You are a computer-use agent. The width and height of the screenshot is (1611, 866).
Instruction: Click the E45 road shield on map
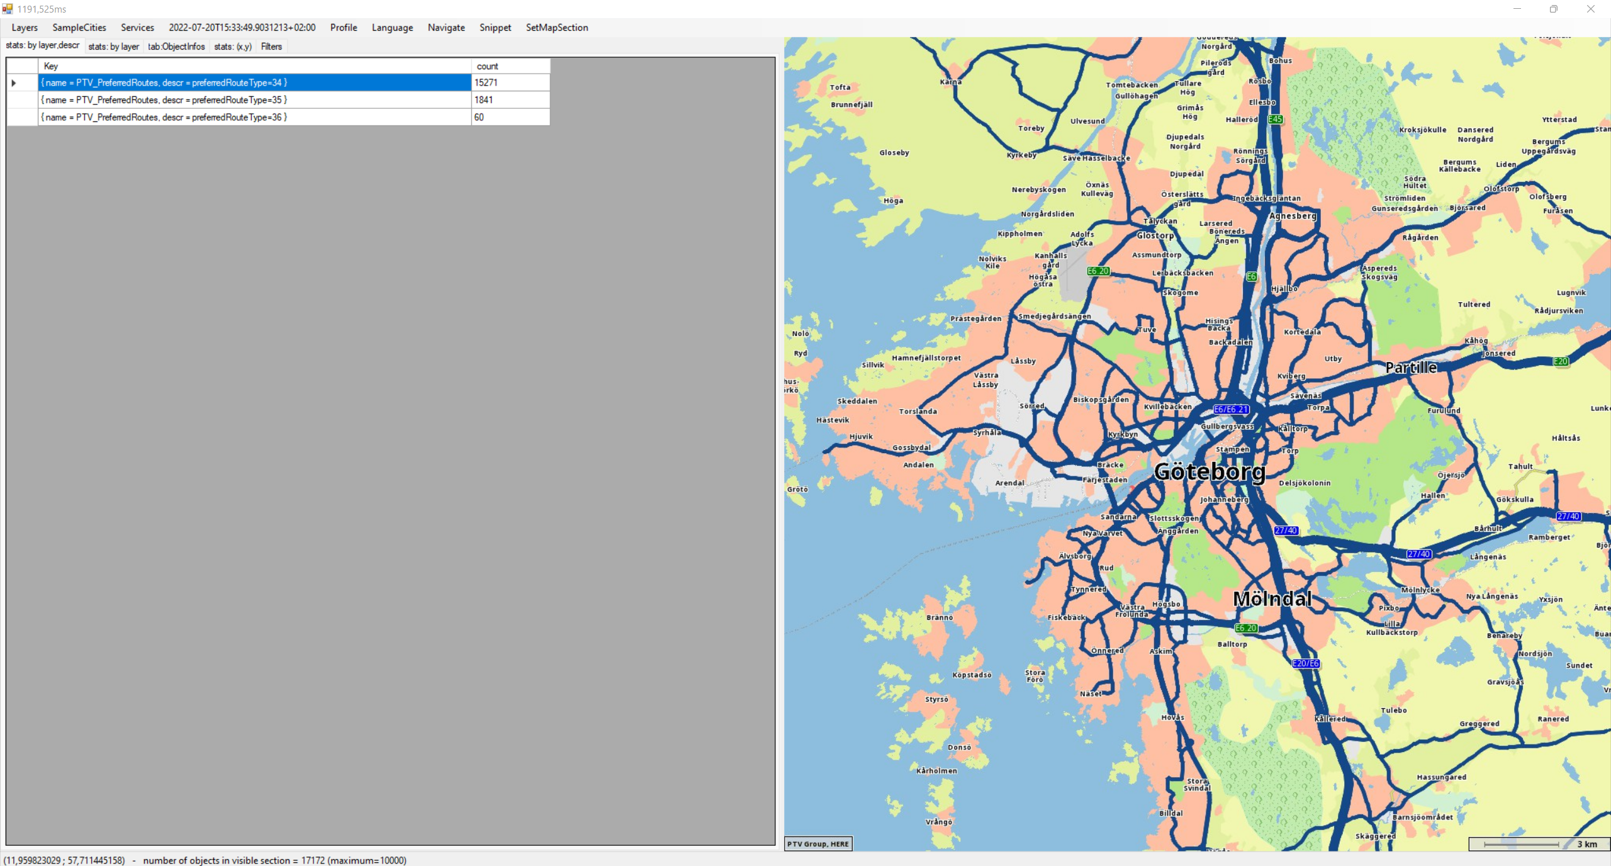coord(1275,120)
